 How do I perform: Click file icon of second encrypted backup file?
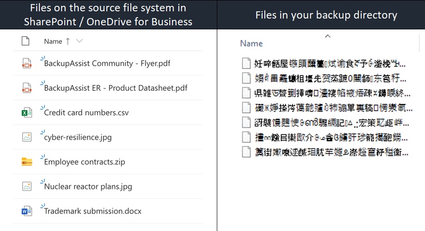(246, 78)
